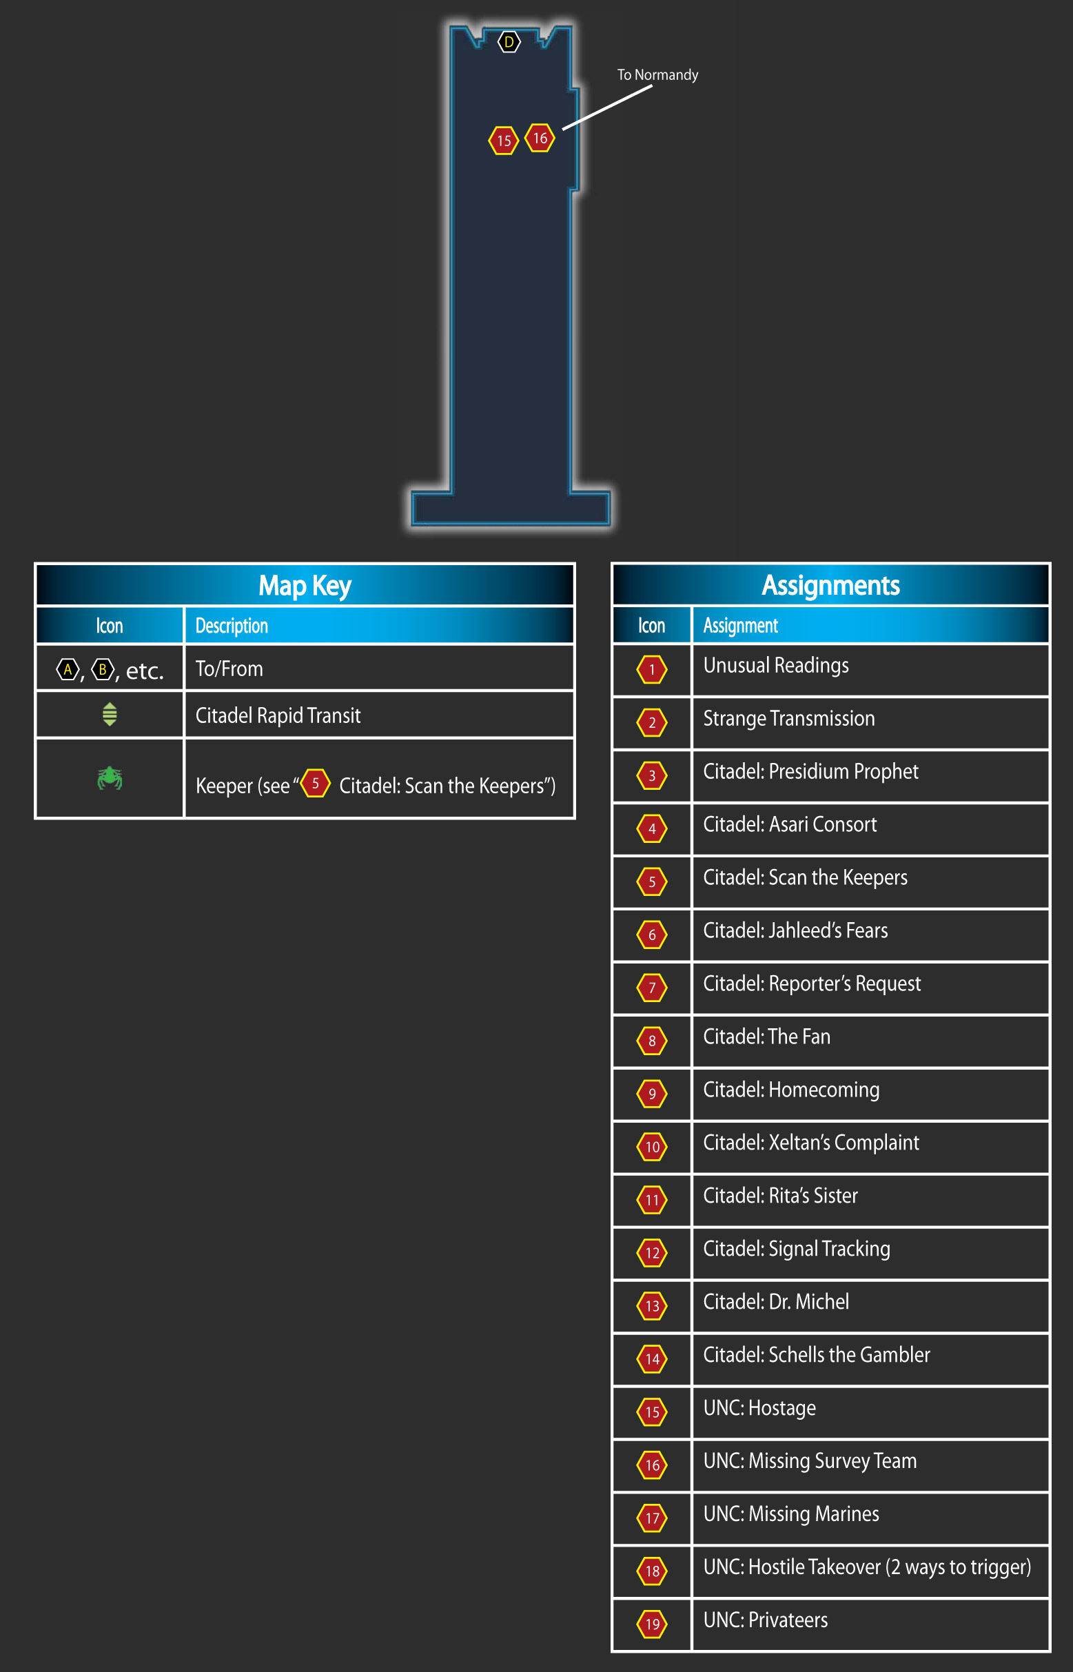Click the green Keeper icon in Map Key
Viewport: 1073px width, 1672px height.
click(x=110, y=777)
